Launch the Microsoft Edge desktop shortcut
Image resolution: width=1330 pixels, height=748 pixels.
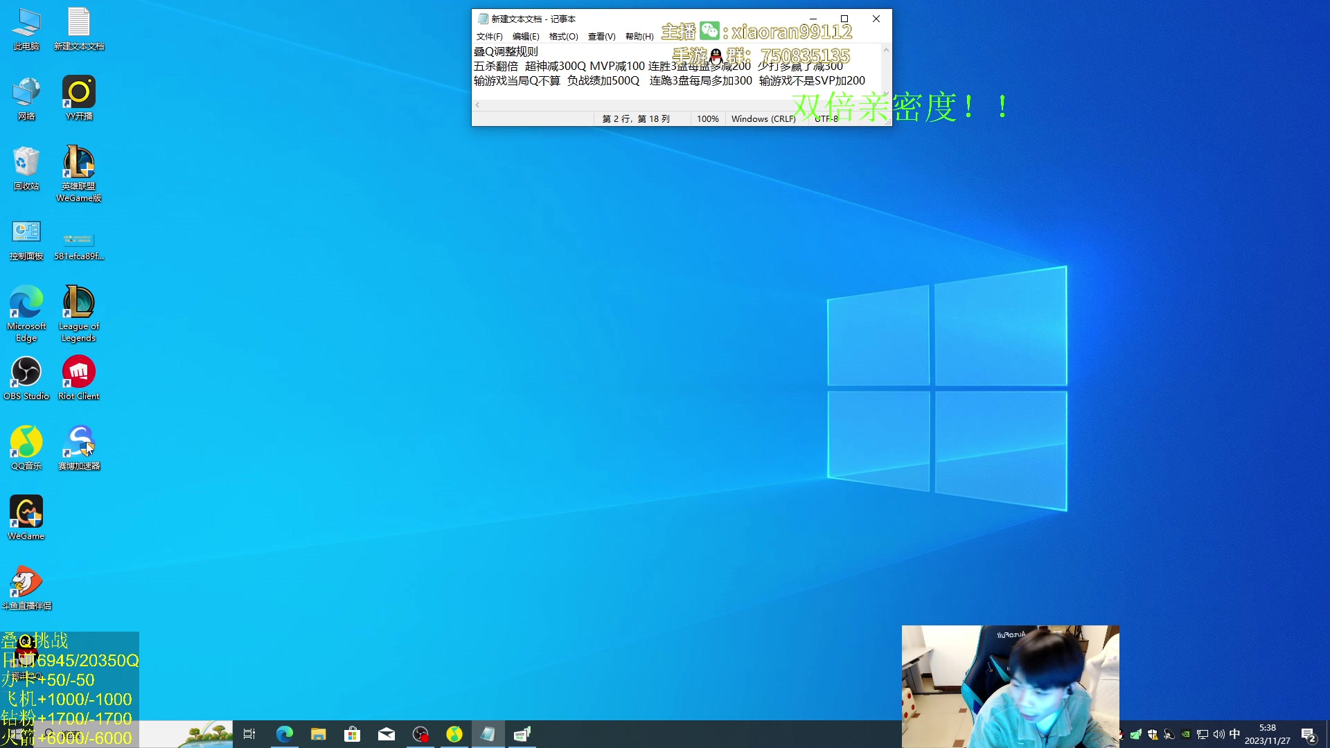tap(26, 314)
